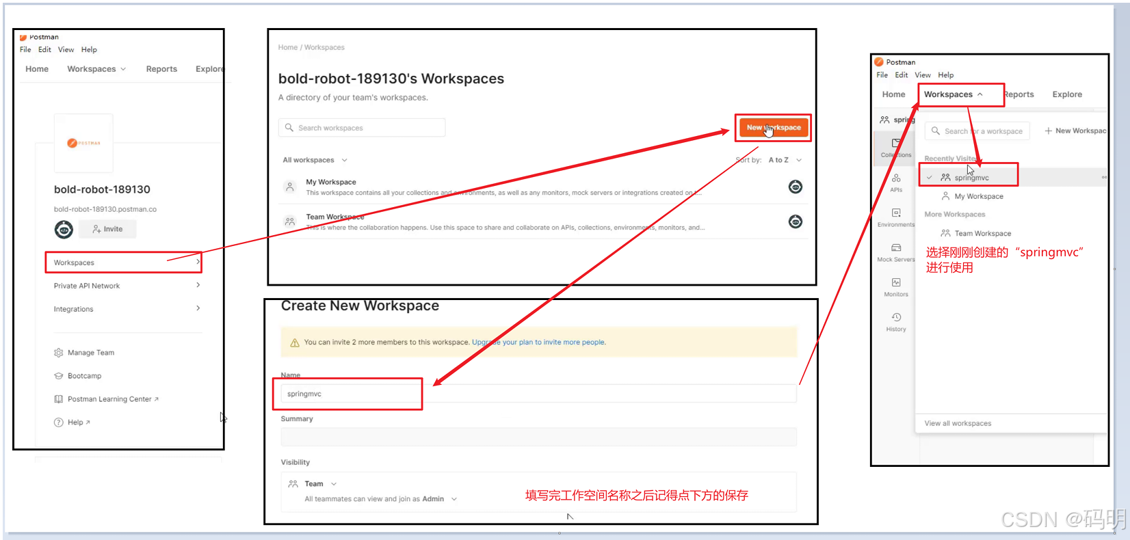Click the robot avatar beside Invite
The height and width of the screenshot is (540, 1130).
[64, 230]
